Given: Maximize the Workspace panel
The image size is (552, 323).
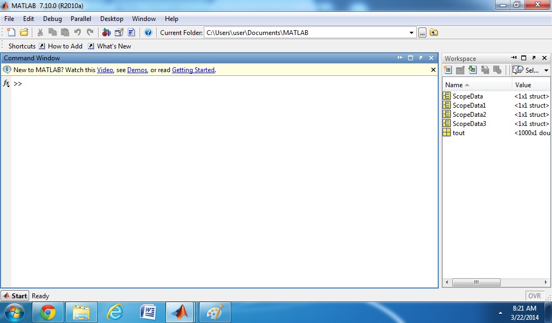Looking at the screenshot, I should [x=524, y=58].
